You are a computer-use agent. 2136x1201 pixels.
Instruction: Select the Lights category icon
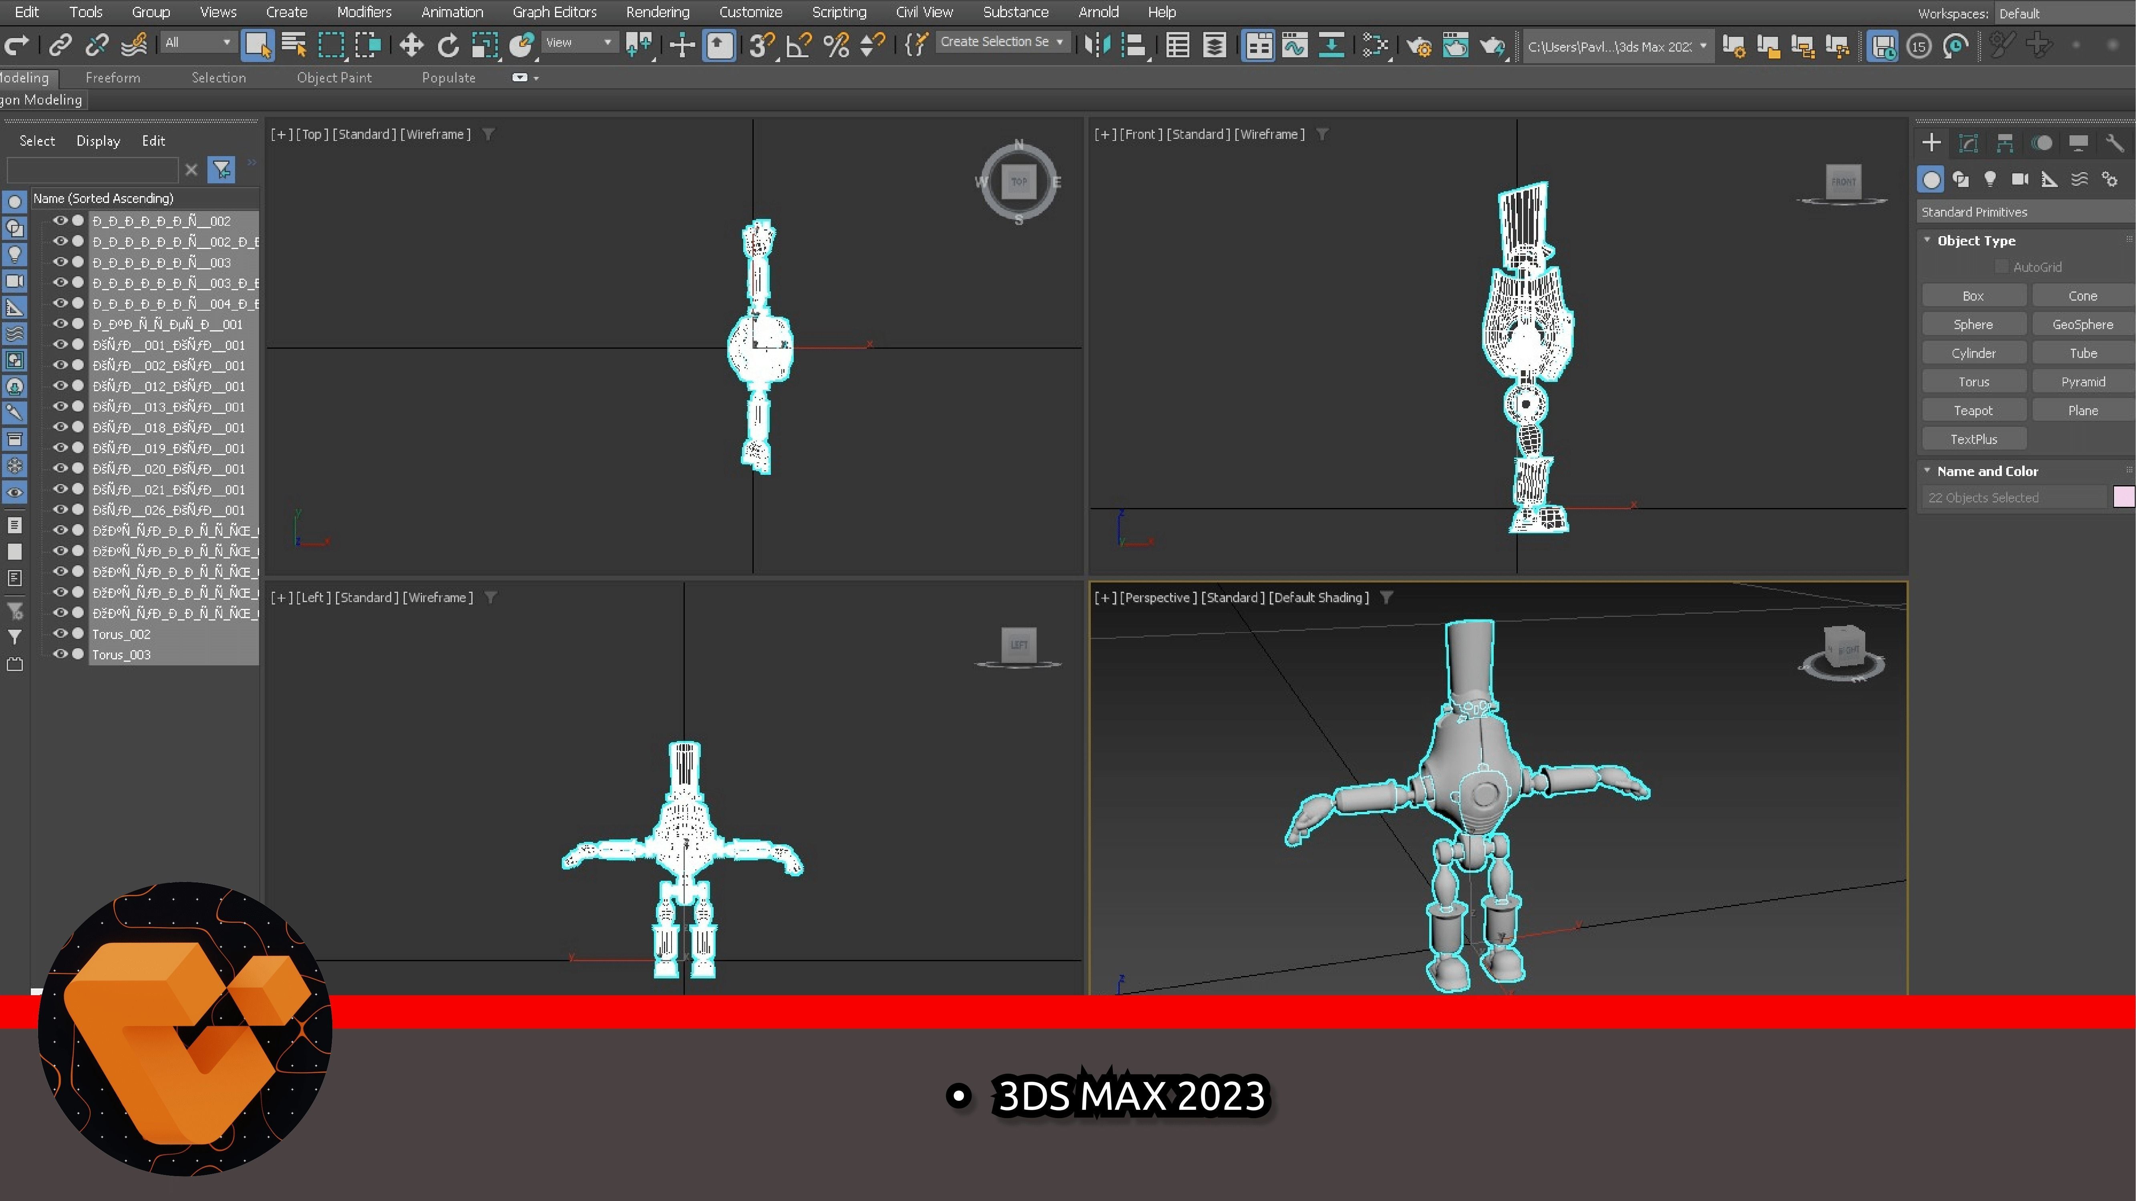[1990, 179]
